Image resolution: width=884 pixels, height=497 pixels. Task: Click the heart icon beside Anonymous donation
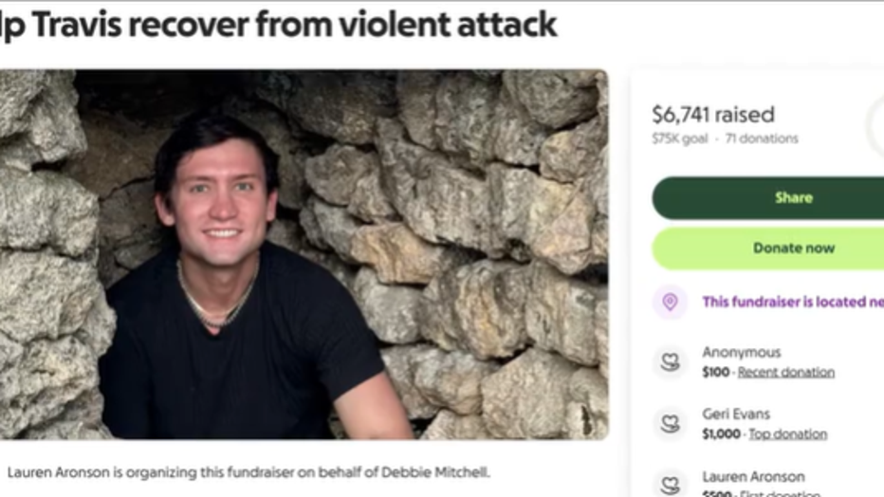click(670, 361)
